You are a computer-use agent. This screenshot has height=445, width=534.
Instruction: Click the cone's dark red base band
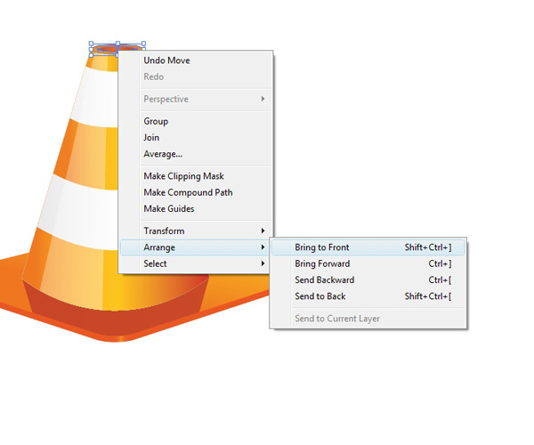pyautogui.click(x=116, y=313)
